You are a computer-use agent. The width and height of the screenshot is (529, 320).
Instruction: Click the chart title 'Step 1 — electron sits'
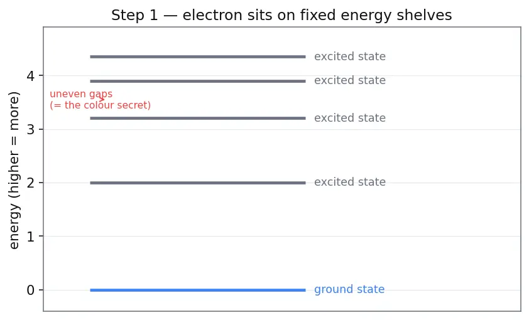pyautogui.click(x=281, y=15)
